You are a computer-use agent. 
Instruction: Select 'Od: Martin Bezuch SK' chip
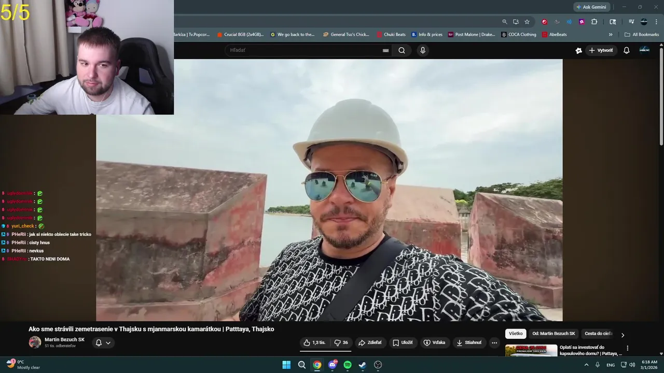pyautogui.click(x=554, y=334)
